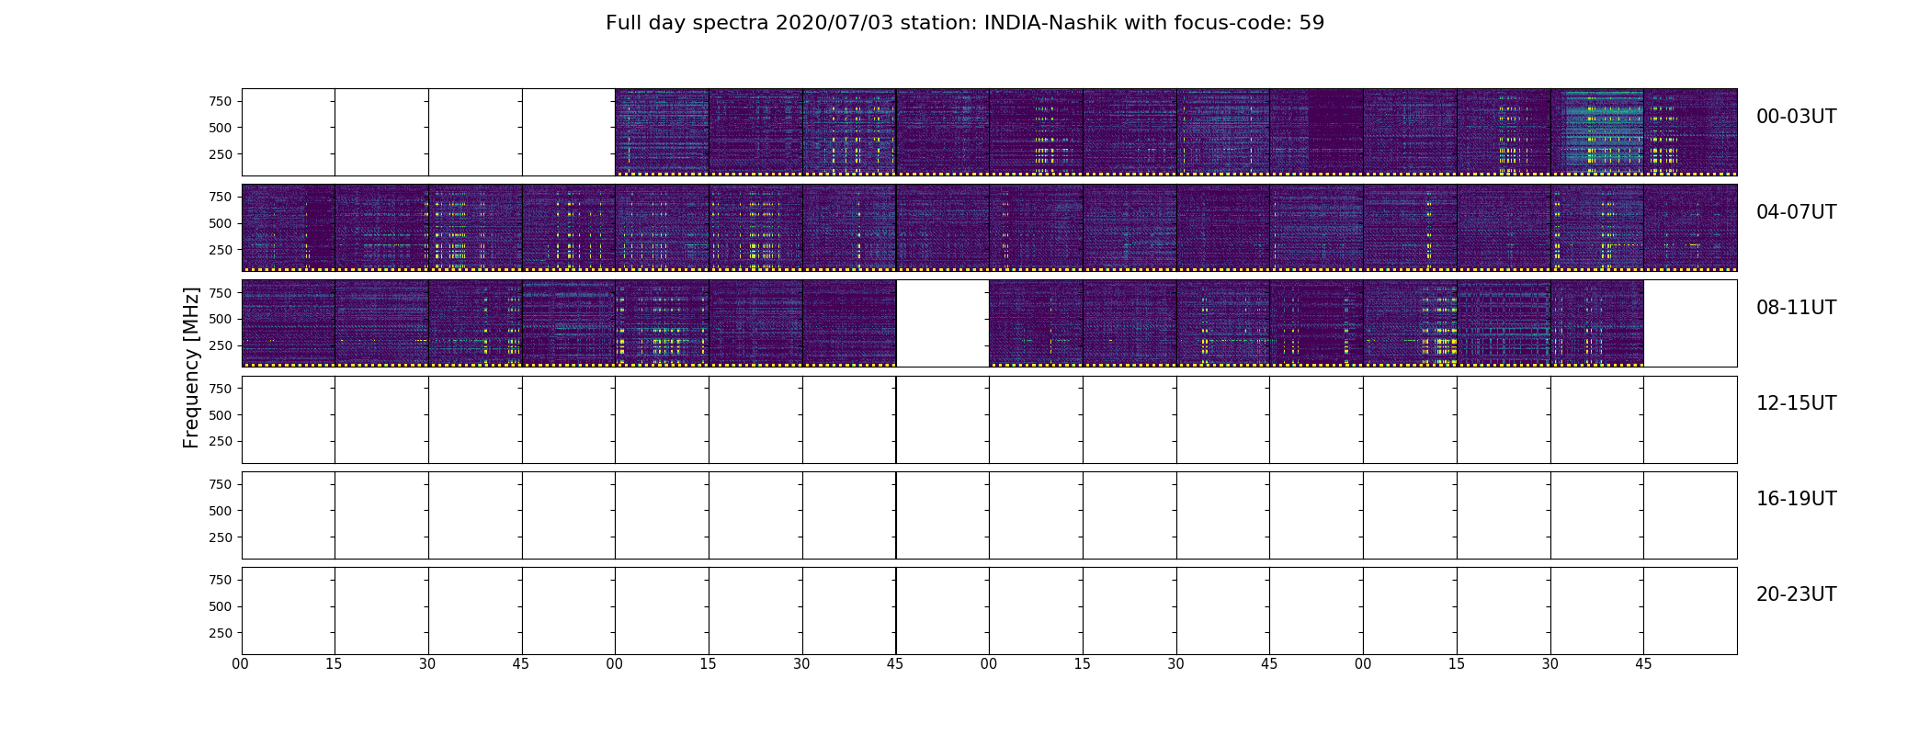Viewport: 1930px width, 735px height.
Task: Click the '04-07UT' row label
Action: coord(1796,212)
